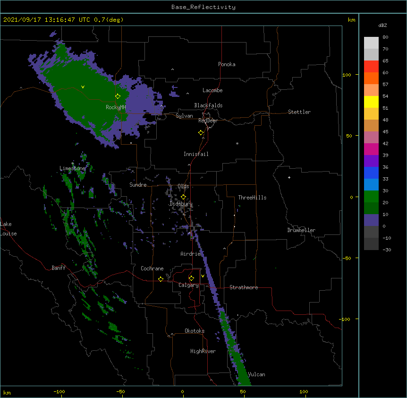Click the Base_Reflectivity title
The width and height of the screenshot is (407, 398).
click(203, 7)
